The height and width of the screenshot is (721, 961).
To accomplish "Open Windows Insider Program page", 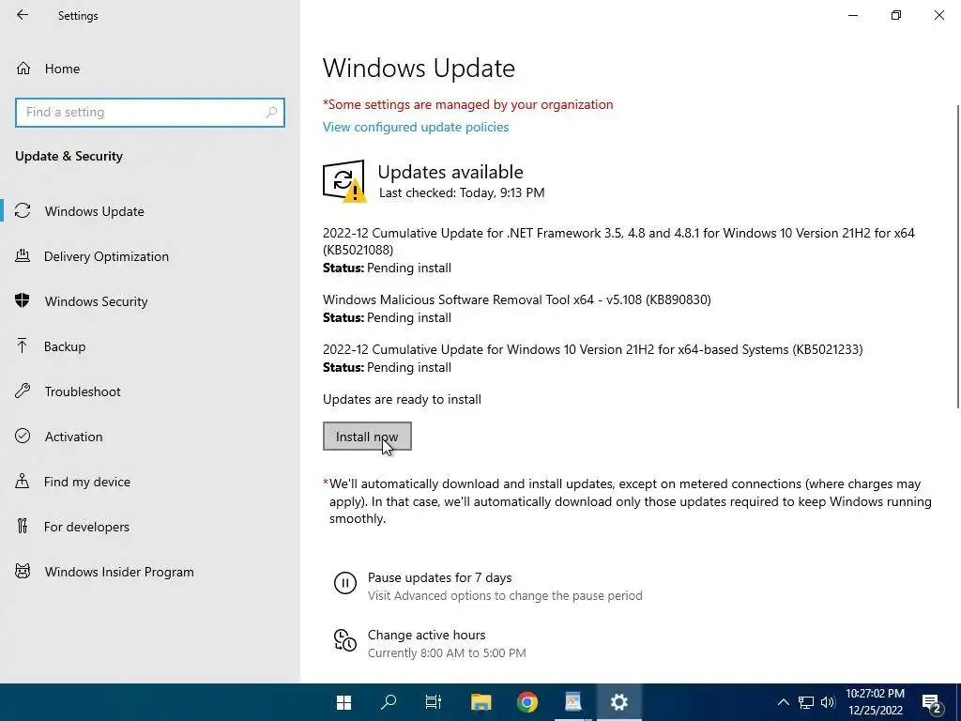I will 150,572.
